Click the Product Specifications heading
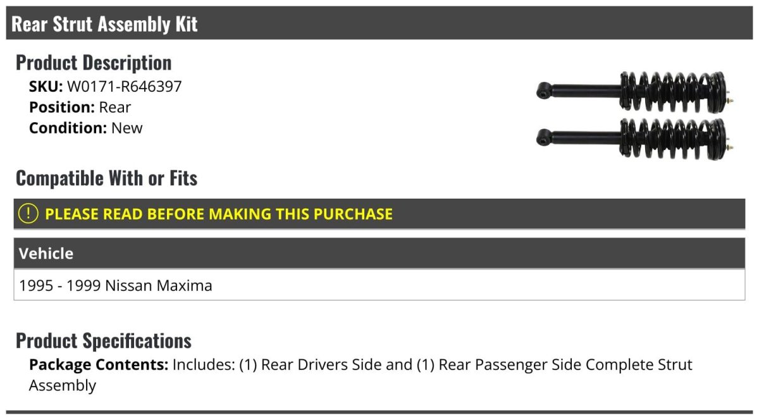The width and height of the screenshot is (759, 420). pos(104,341)
